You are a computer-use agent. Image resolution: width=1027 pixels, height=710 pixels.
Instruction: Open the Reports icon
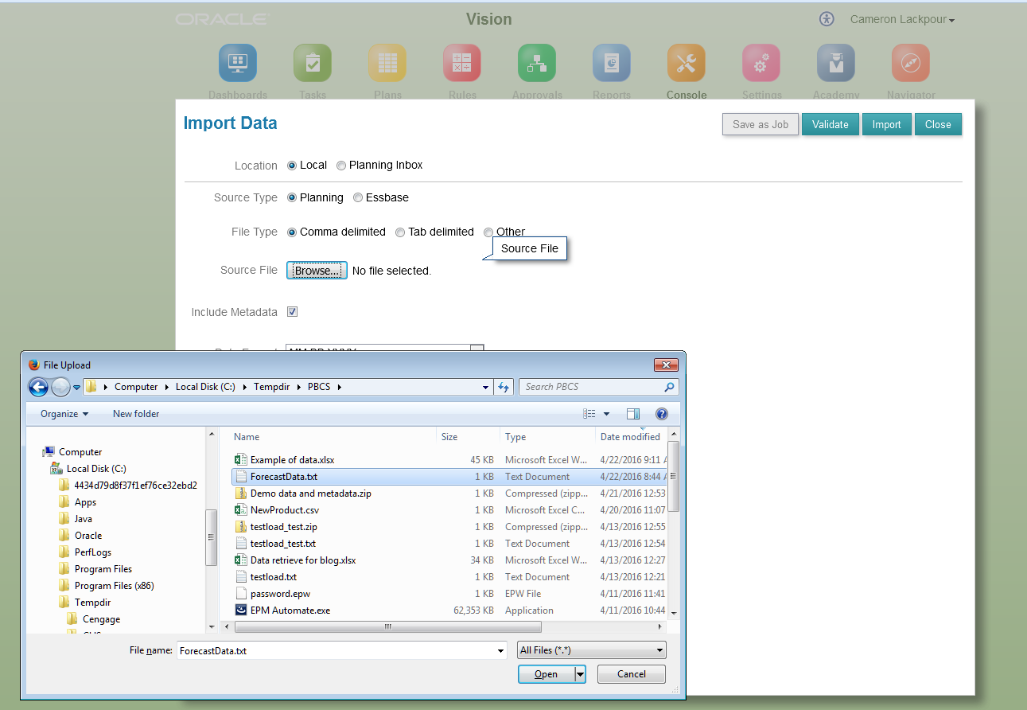click(612, 63)
